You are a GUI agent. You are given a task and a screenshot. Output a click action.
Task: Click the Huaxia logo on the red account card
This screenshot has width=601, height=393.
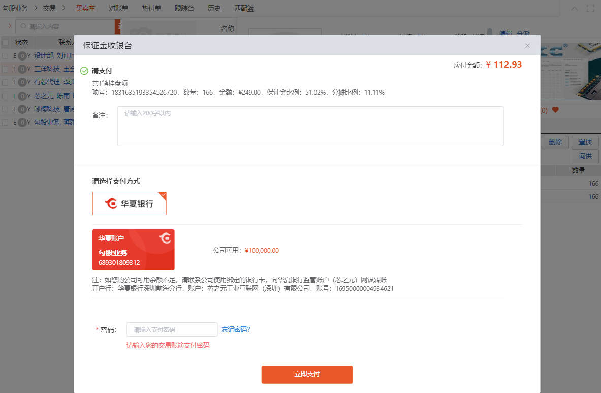[x=165, y=238]
